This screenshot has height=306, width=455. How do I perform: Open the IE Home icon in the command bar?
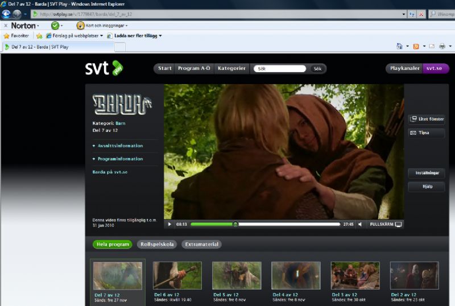pyautogui.click(x=399, y=47)
